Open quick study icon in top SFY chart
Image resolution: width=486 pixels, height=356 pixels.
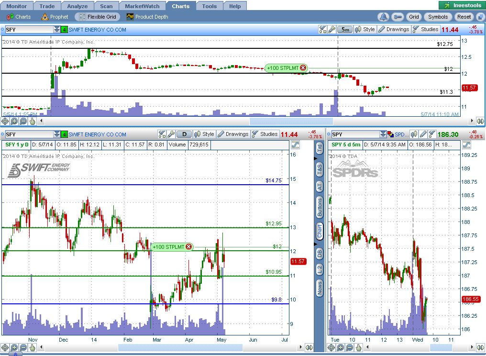coord(323,30)
